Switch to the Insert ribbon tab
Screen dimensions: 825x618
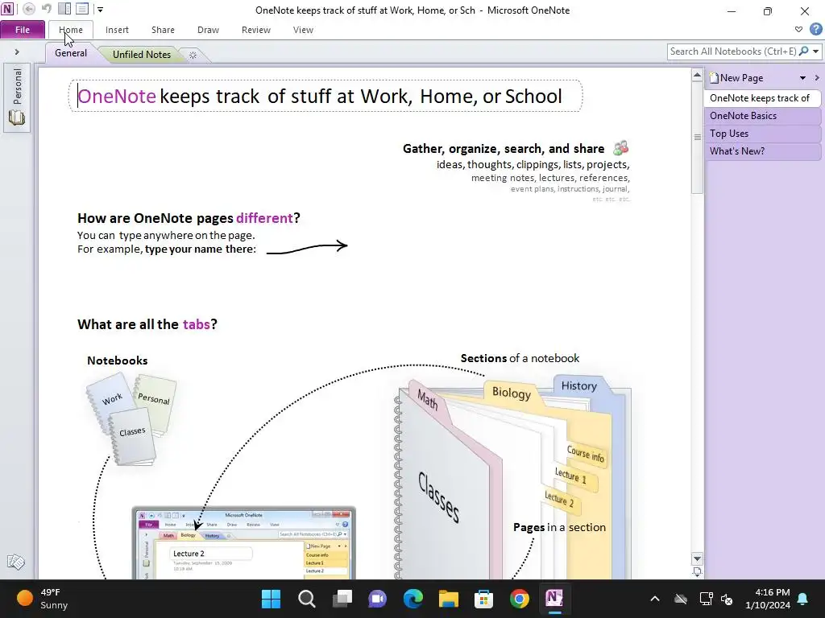tap(117, 30)
